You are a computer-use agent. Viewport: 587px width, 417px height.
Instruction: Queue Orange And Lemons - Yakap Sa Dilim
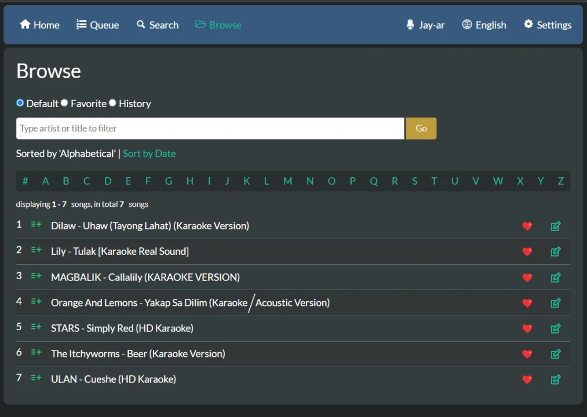click(37, 301)
